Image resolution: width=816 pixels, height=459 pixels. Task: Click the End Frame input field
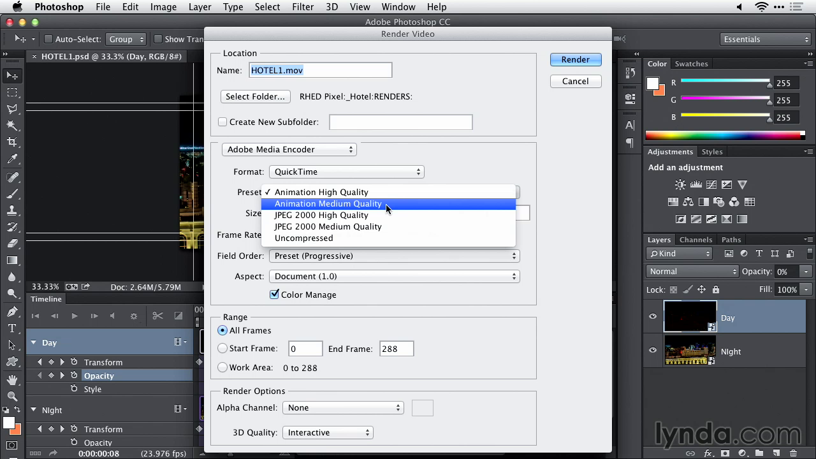[397, 349]
